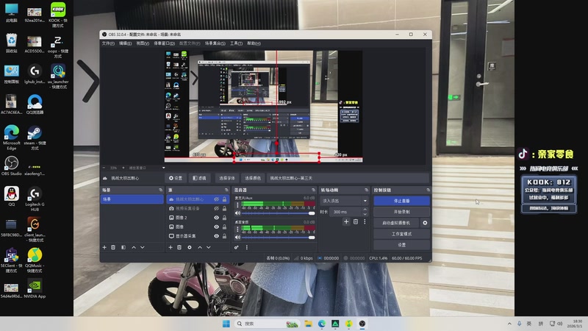
Task: Open the OBS Studio desktop icon
Action: [x=11, y=166]
